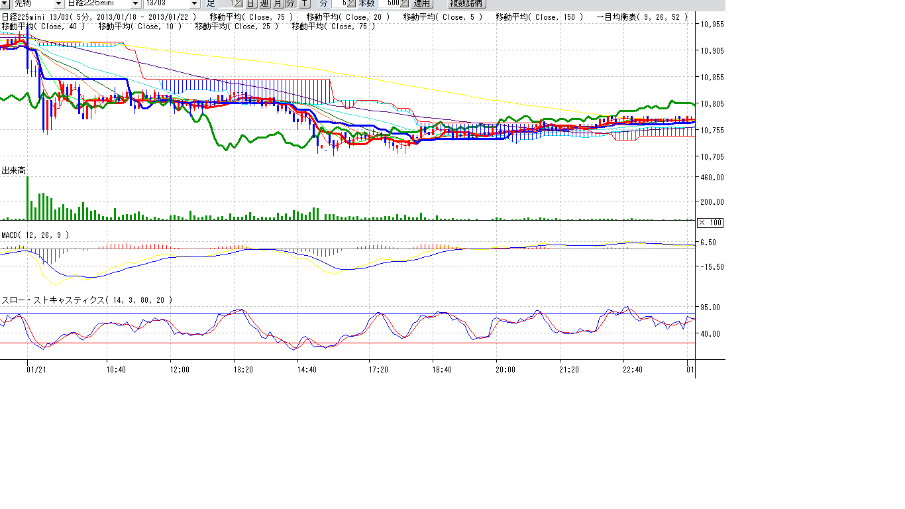Click the 本数 bar count field showing 500
The height and width of the screenshot is (509, 905).
point(390,3)
